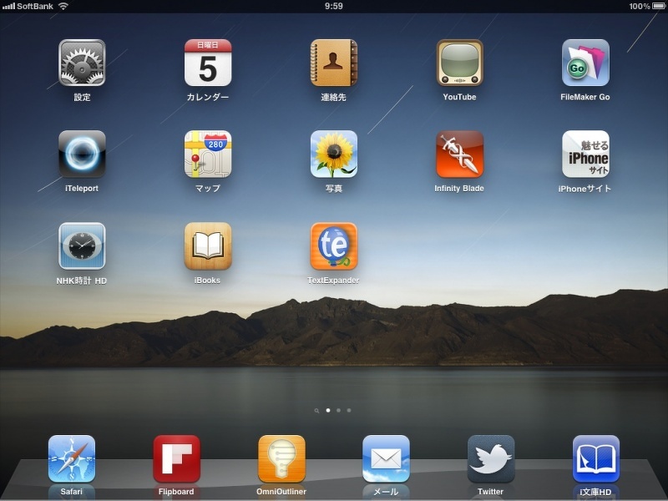The width and height of the screenshot is (668, 501).
Task: Open the Contacts app (連絡先)
Action: pos(333,63)
